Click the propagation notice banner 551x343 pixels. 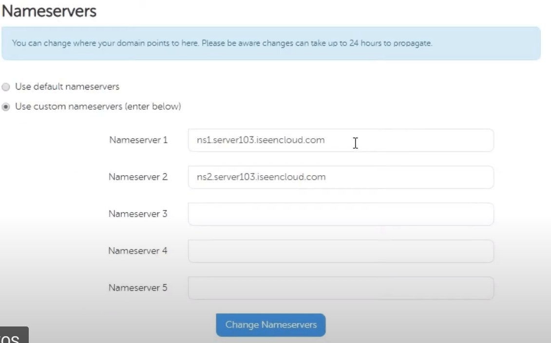point(273,43)
